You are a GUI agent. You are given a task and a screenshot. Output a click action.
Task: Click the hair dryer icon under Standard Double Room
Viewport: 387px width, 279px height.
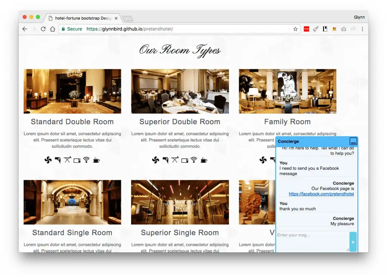click(x=58, y=160)
